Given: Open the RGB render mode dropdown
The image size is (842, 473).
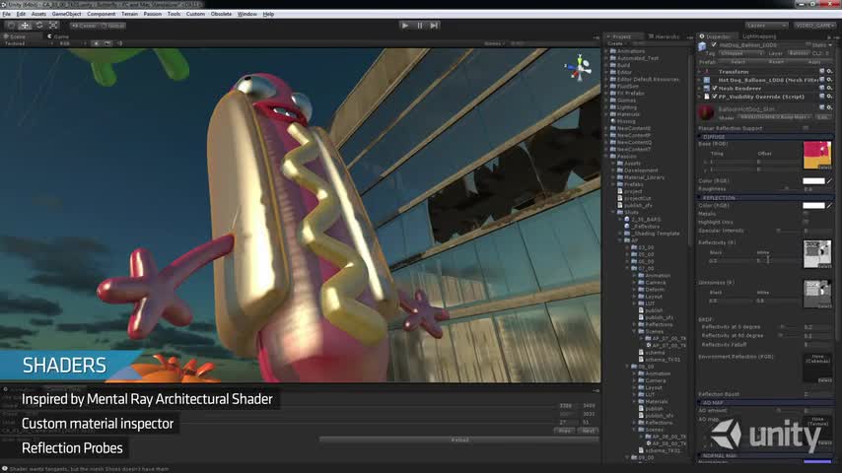Looking at the screenshot, I should tap(73, 43).
